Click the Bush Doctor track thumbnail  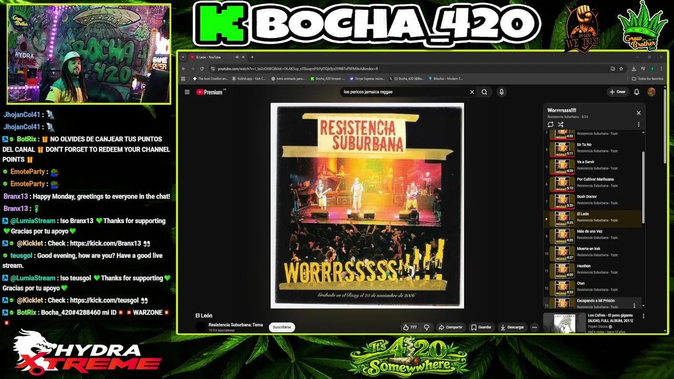(x=562, y=201)
